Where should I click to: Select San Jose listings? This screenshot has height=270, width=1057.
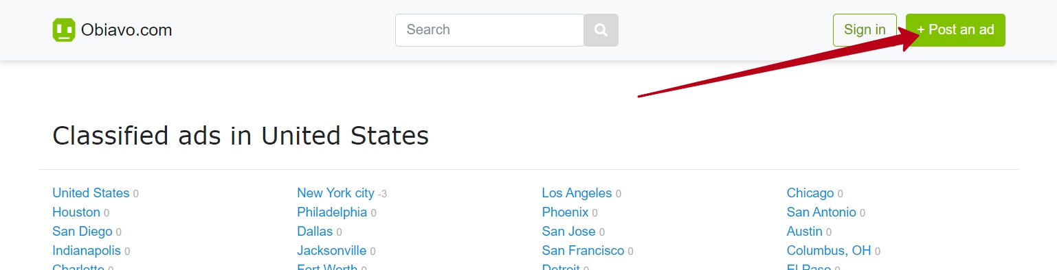click(x=568, y=232)
